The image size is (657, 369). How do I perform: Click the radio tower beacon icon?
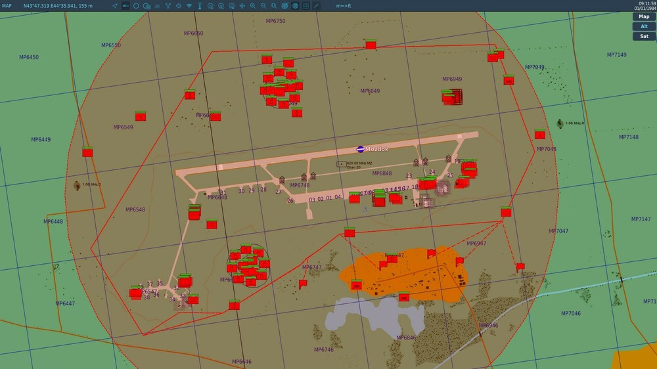pos(200,6)
